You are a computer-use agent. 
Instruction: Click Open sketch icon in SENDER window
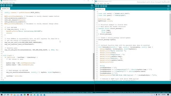9,5
